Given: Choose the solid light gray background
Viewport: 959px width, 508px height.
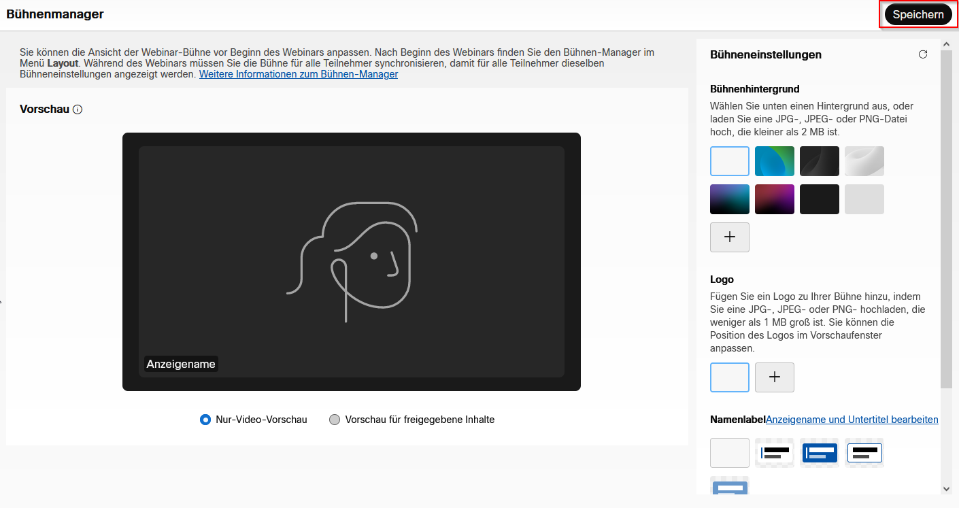Looking at the screenshot, I should [x=864, y=199].
